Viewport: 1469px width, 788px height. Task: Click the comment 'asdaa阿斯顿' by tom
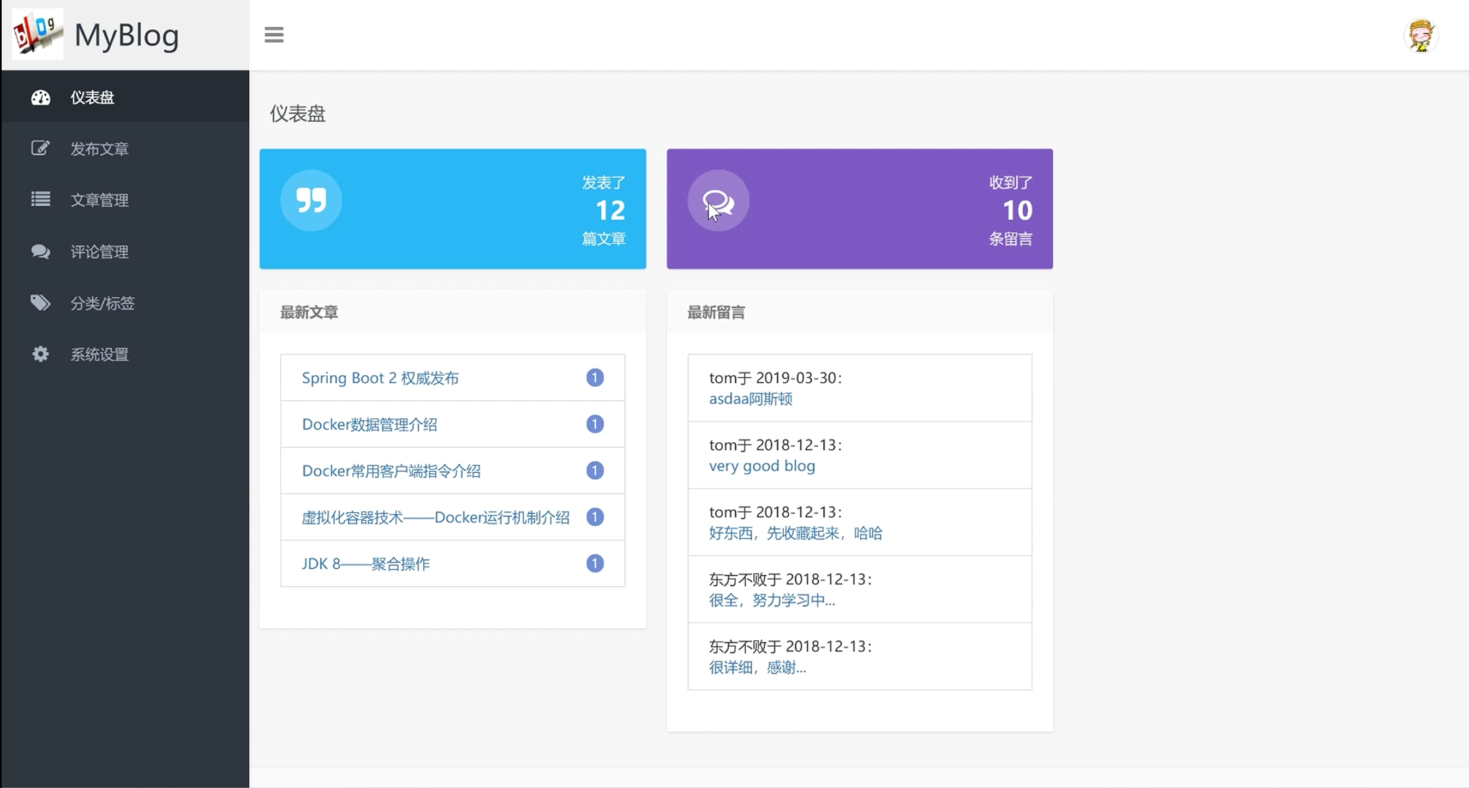pos(751,399)
